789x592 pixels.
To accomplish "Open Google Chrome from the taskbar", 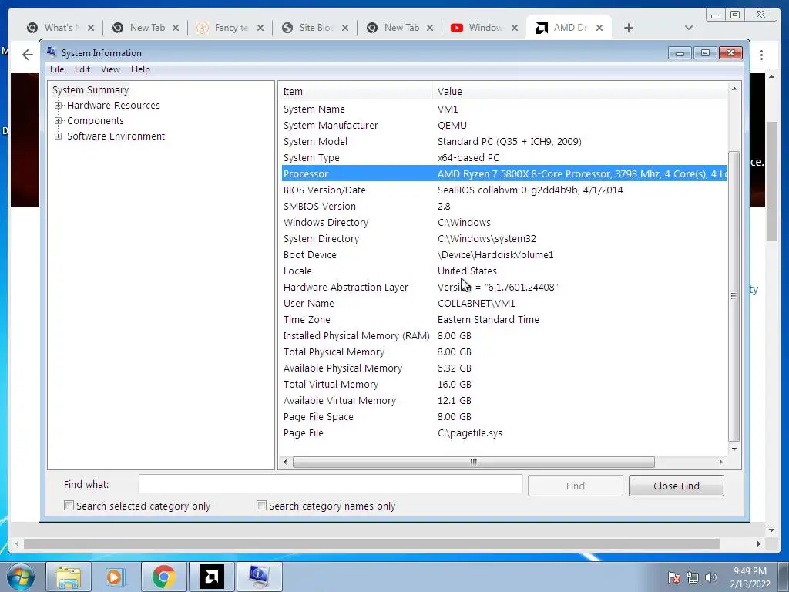I will click(163, 577).
